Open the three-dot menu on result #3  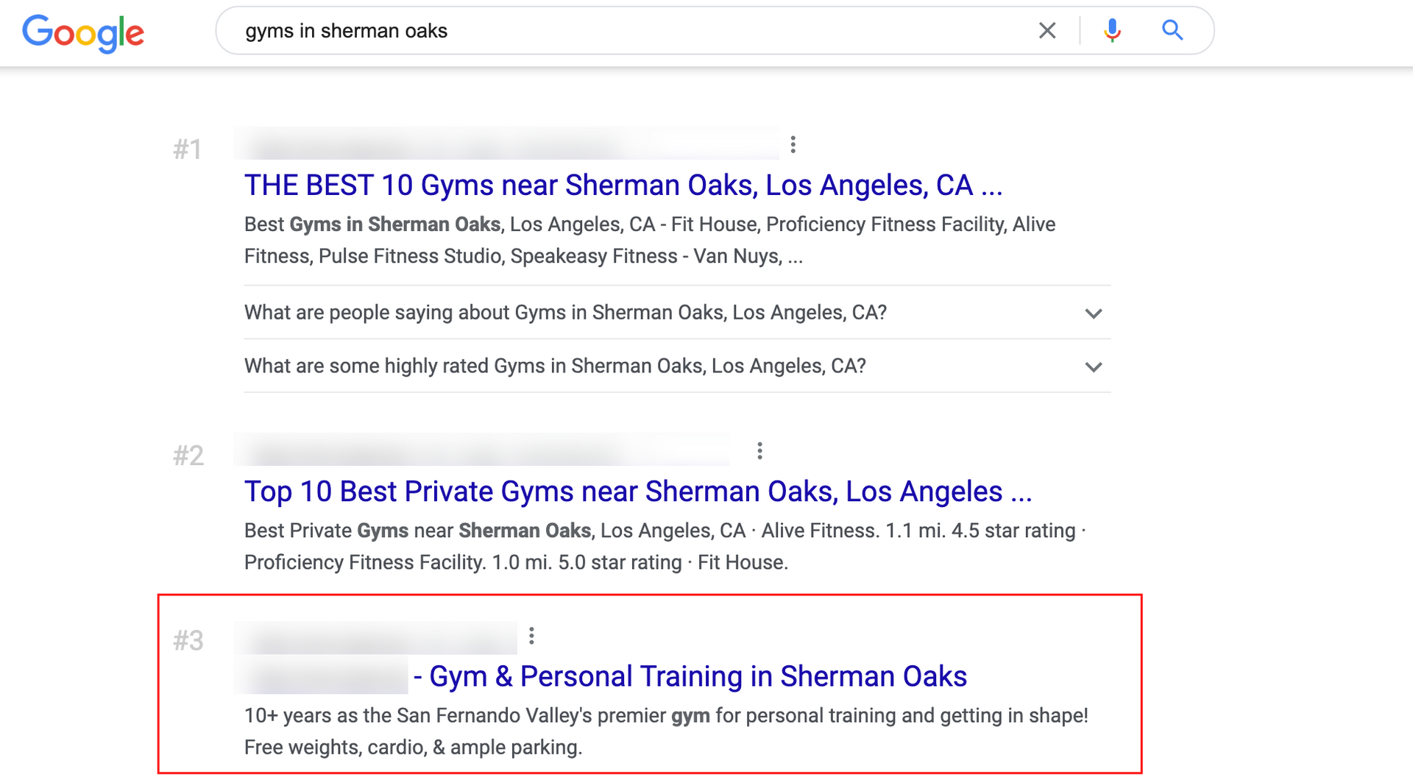531,635
